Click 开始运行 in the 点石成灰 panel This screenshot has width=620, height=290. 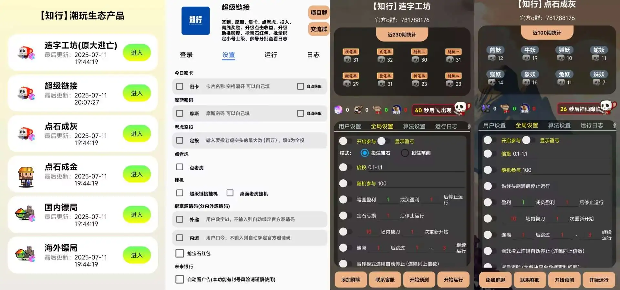[x=599, y=280]
